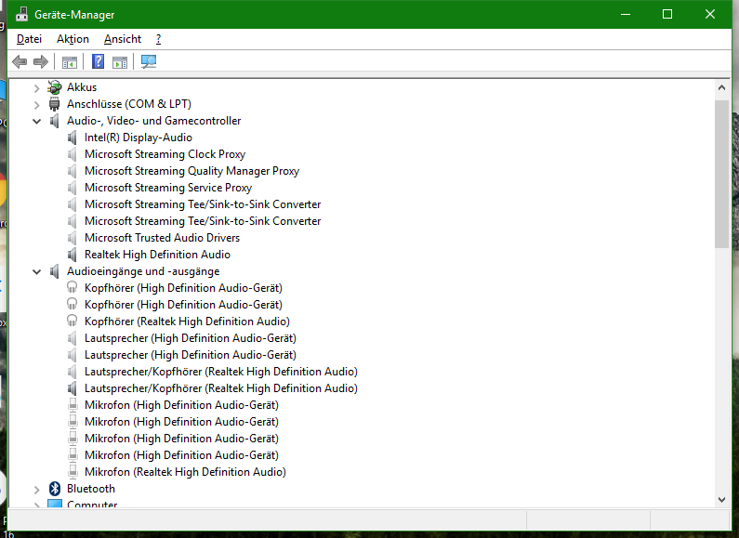
Task: Select the Bluetooth category
Action: tap(91, 489)
